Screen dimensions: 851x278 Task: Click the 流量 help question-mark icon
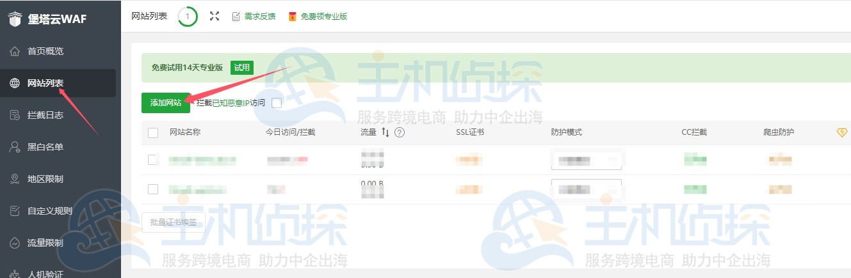(x=400, y=132)
